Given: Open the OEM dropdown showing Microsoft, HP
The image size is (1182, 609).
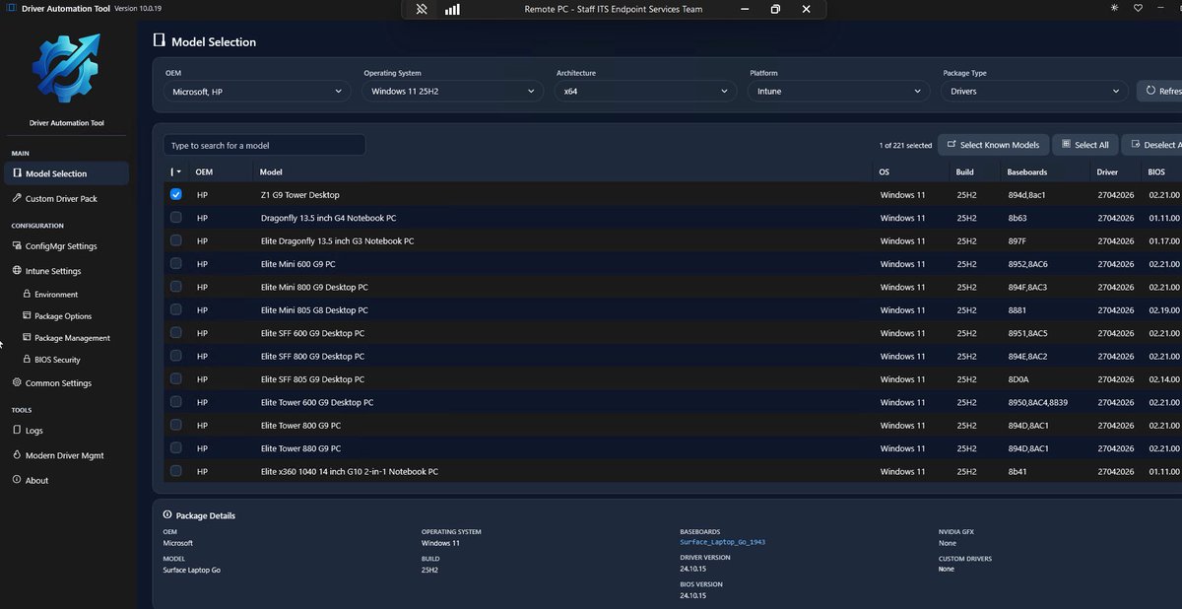Looking at the screenshot, I should tap(257, 91).
